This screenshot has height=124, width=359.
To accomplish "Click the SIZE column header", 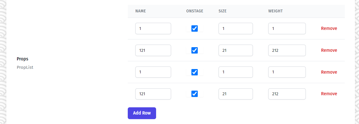I will tap(223, 11).
